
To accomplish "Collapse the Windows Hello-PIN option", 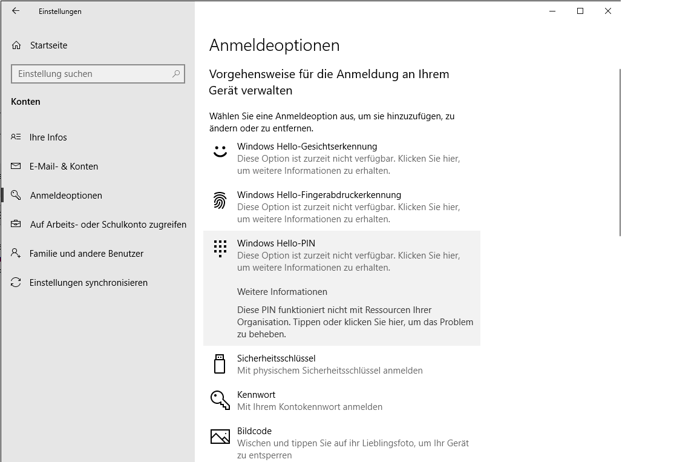I will (342, 256).
